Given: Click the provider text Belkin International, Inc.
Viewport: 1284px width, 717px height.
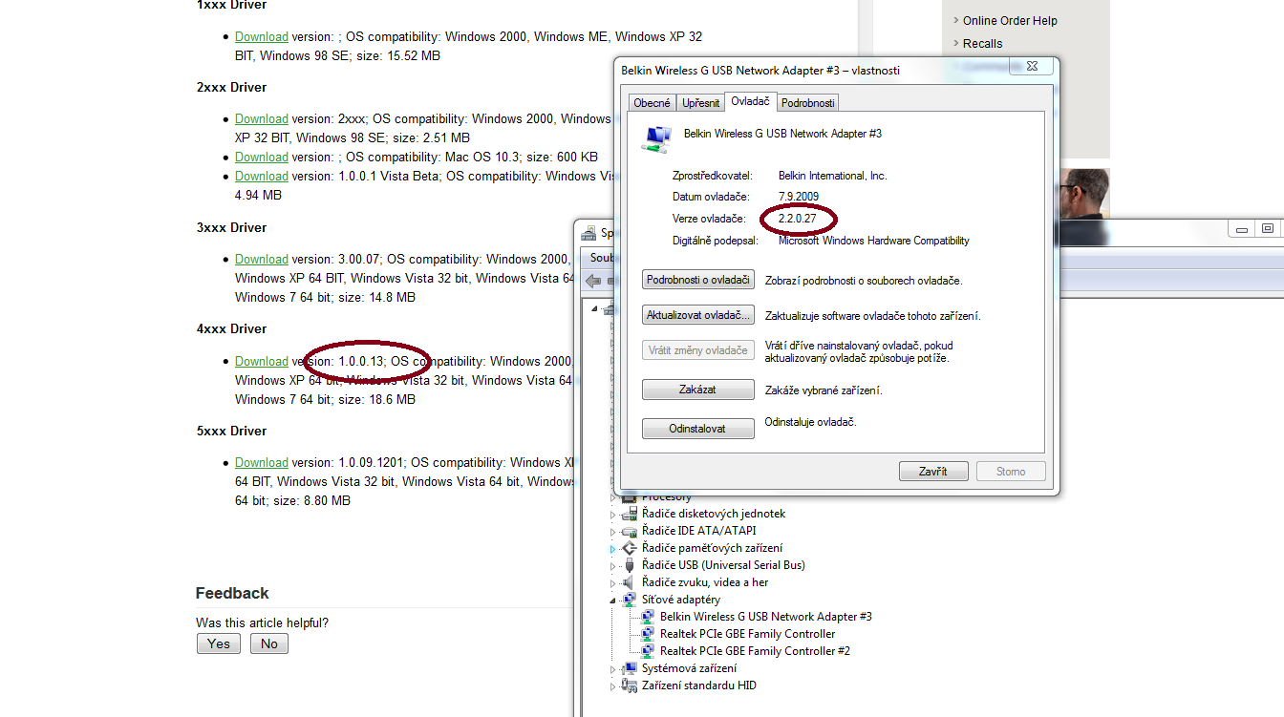Looking at the screenshot, I should coord(832,176).
